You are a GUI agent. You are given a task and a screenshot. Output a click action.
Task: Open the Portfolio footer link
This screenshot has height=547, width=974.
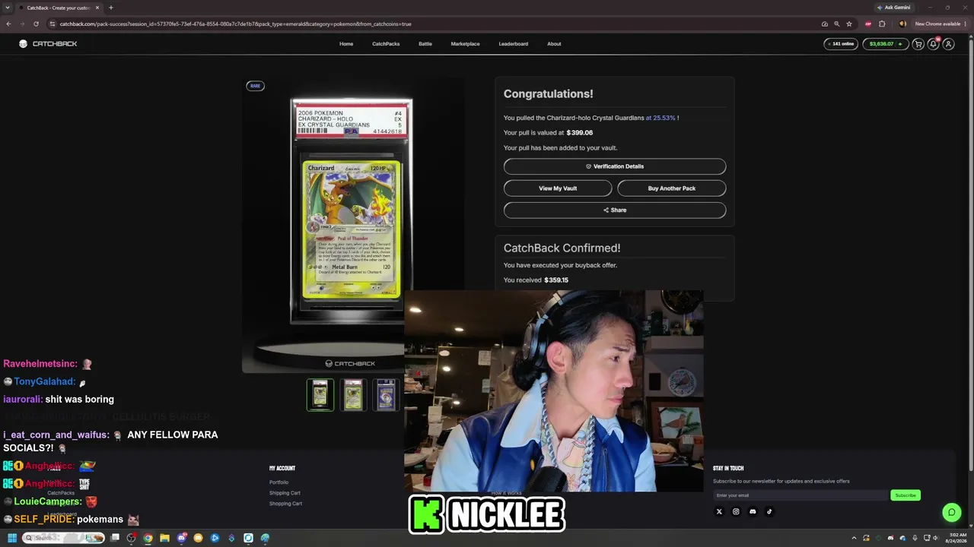(279, 482)
